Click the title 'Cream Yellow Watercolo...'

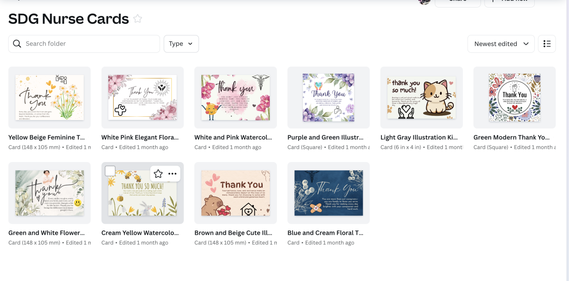[140, 233]
